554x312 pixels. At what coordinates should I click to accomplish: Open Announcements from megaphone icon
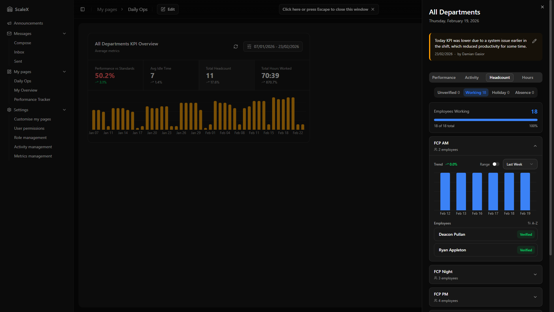coord(9,23)
